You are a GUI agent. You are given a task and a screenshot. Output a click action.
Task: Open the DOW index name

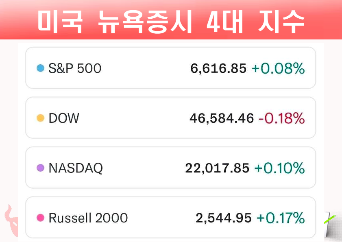click(64, 118)
